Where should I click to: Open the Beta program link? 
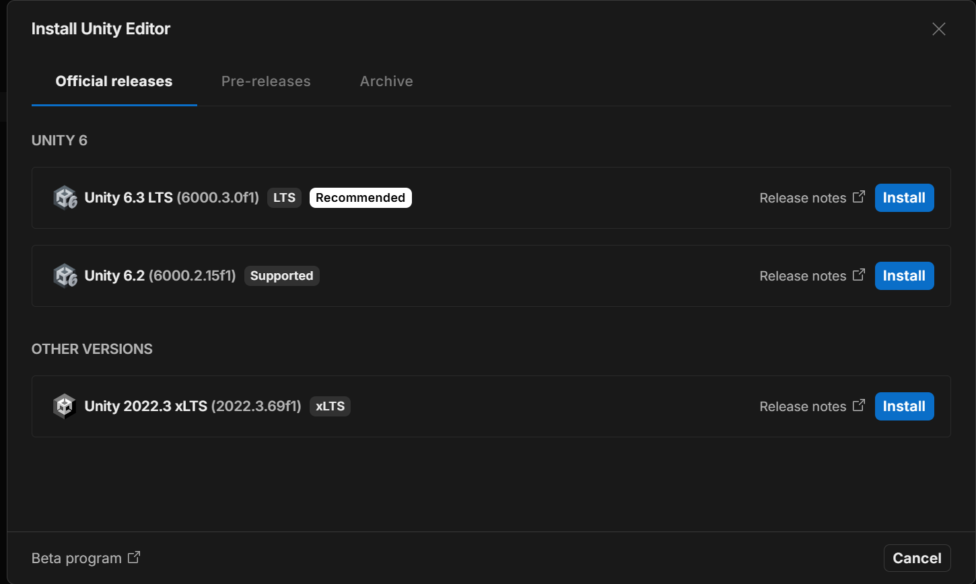[77, 558]
